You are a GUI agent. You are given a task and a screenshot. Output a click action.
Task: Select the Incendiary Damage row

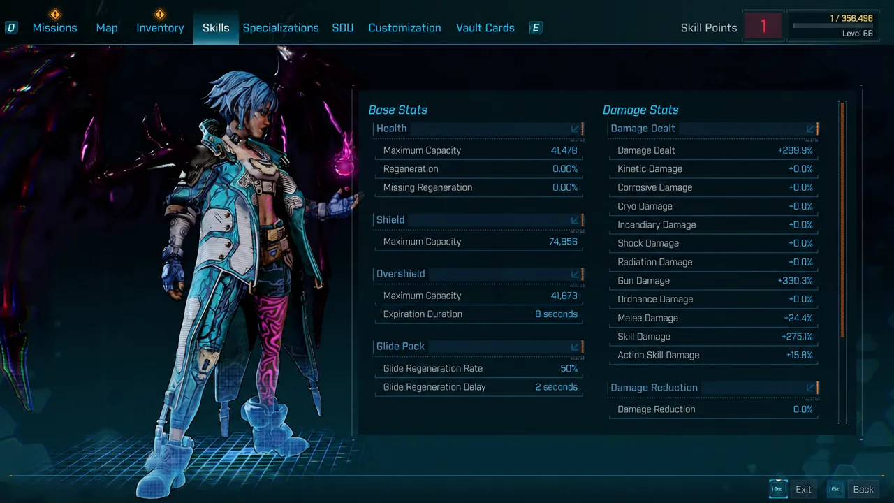click(x=714, y=225)
